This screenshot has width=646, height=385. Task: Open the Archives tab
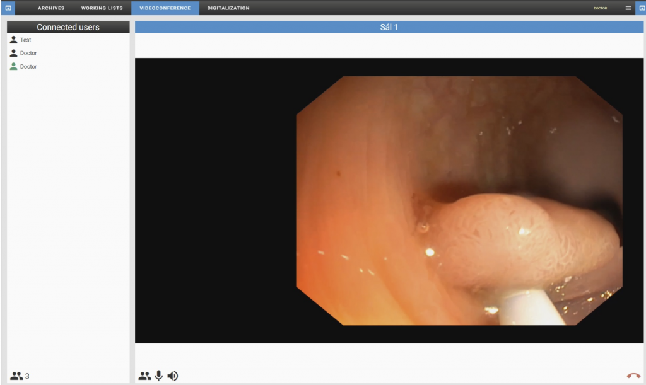pyautogui.click(x=50, y=8)
